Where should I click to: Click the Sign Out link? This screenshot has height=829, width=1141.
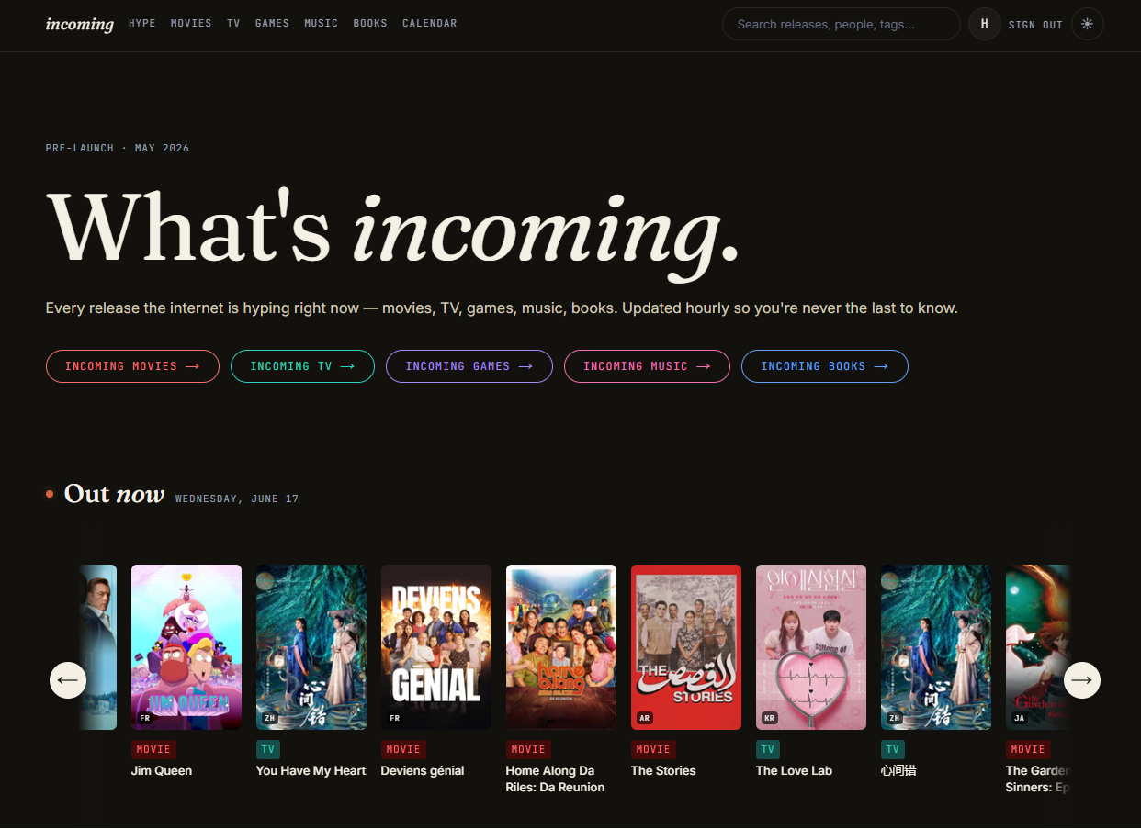[x=1035, y=25]
